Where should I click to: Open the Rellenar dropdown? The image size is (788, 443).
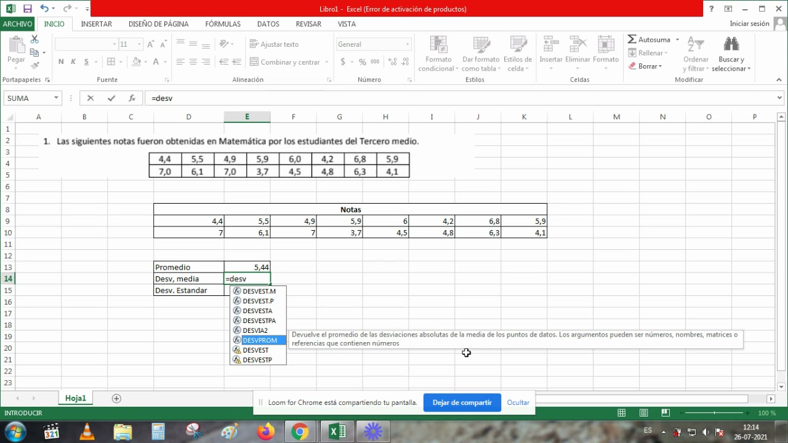click(x=667, y=53)
